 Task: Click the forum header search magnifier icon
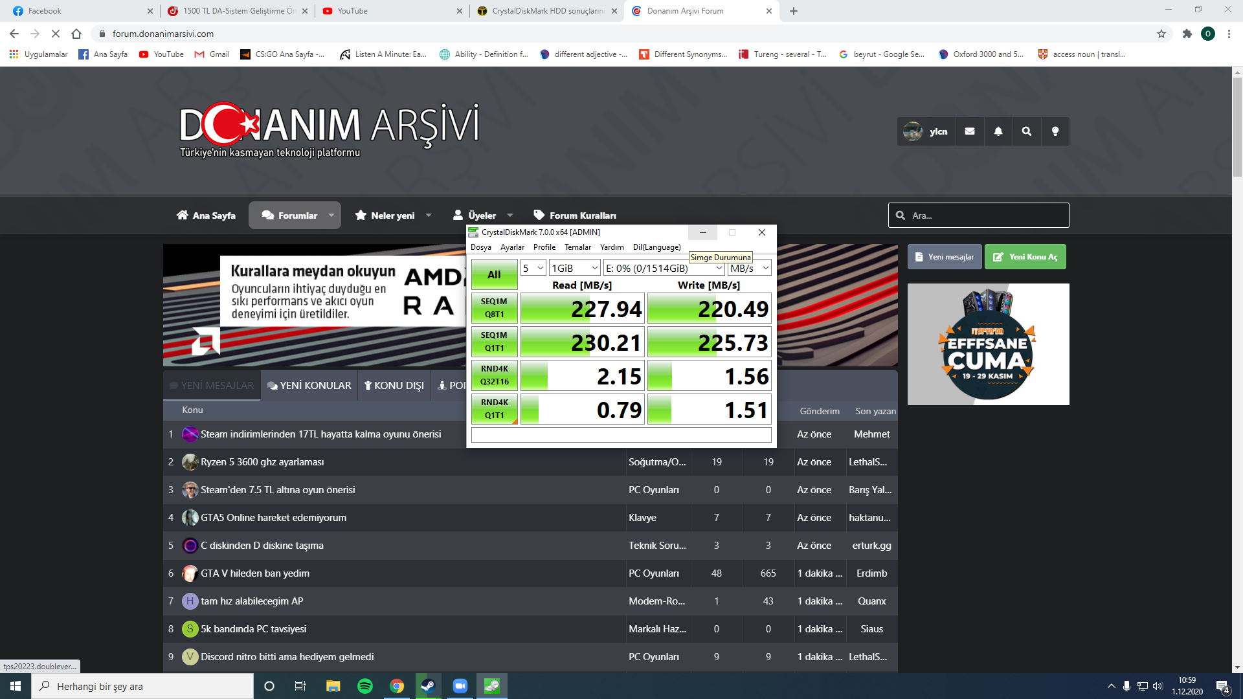[x=1026, y=131]
